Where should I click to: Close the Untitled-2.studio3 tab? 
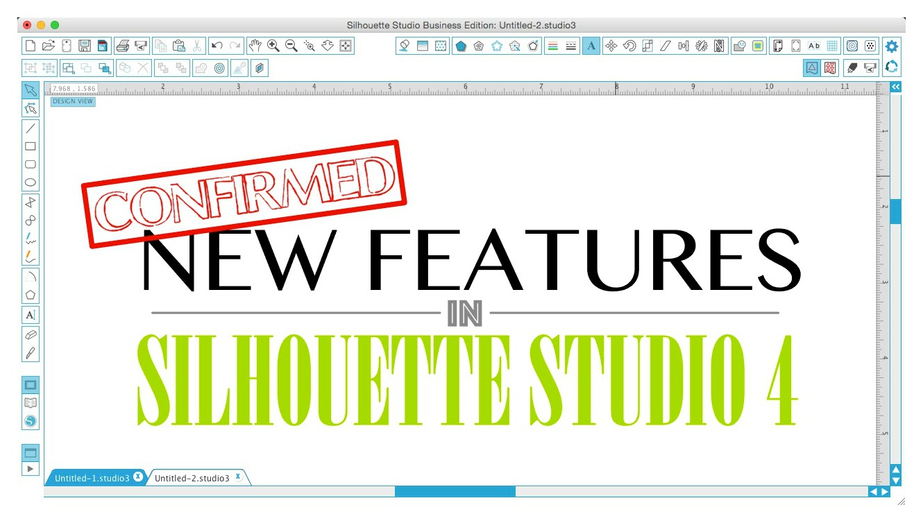[x=237, y=477]
